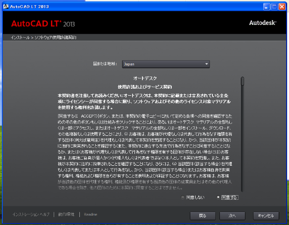
Task: Click the オートデスク heading text
Action: click(145, 78)
